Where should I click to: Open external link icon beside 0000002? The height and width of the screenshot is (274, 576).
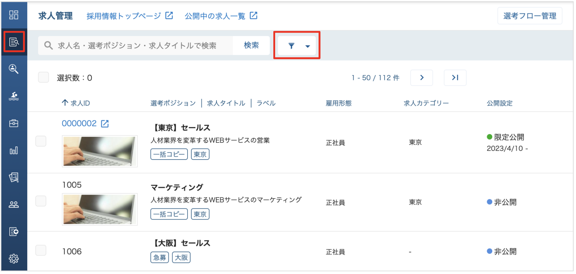pyautogui.click(x=105, y=124)
